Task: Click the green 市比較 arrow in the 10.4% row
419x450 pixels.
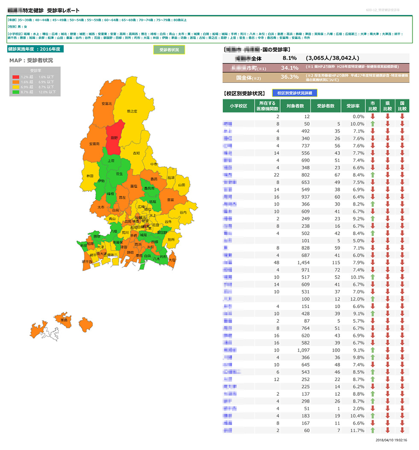Action: tap(372, 416)
